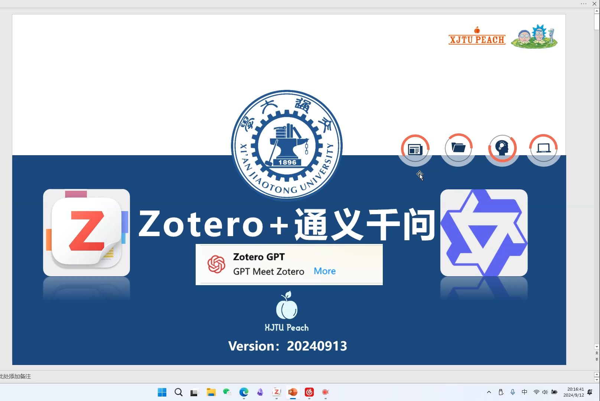Click the GPT Meet Zotero subtitle text
600x401 pixels.
coord(268,271)
